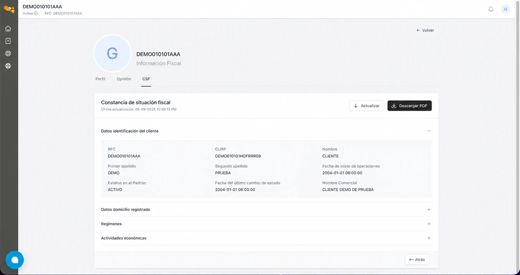
Task: Click Descargar PDF button
Action: [409, 106]
